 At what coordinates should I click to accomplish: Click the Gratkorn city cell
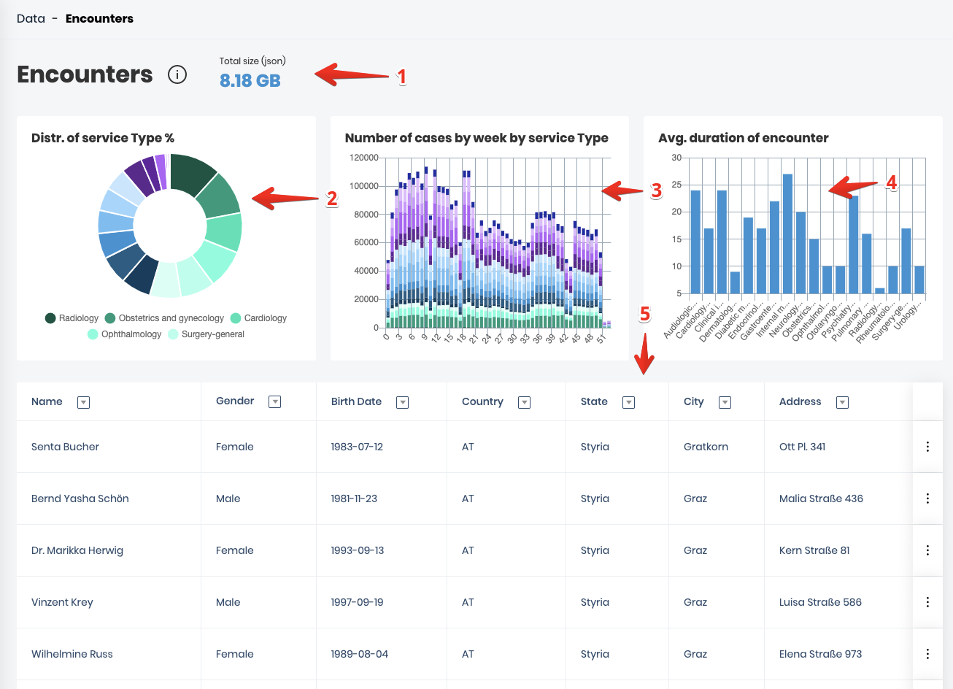click(x=706, y=447)
